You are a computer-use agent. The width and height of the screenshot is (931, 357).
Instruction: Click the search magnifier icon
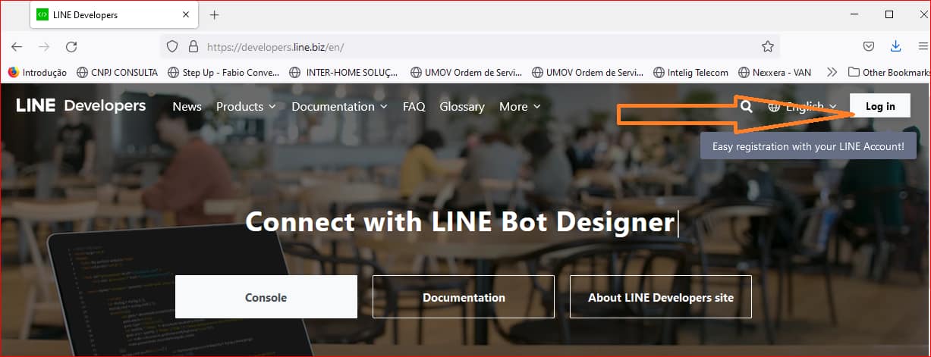tap(747, 107)
